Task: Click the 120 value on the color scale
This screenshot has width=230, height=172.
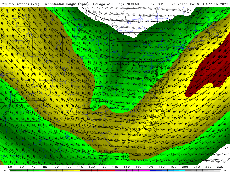Action: pos(92,167)
